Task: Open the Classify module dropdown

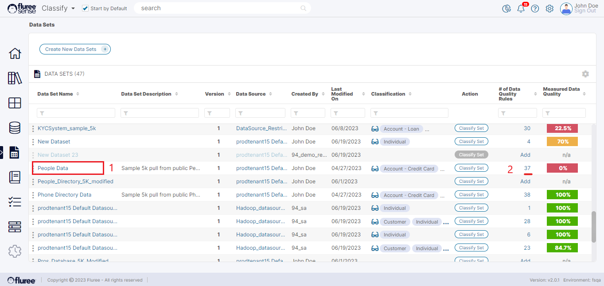Action: pyautogui.click(x=58, y=8)
